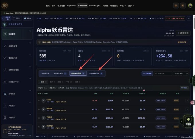
Task: Change language with the translate icon
Action: point(183,6)
